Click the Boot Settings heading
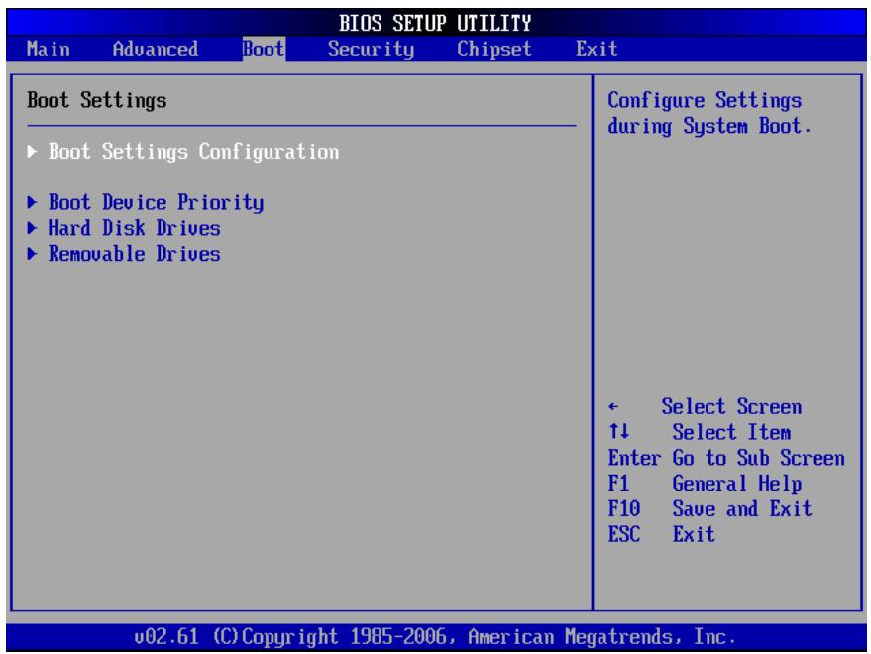 point(97,100)
